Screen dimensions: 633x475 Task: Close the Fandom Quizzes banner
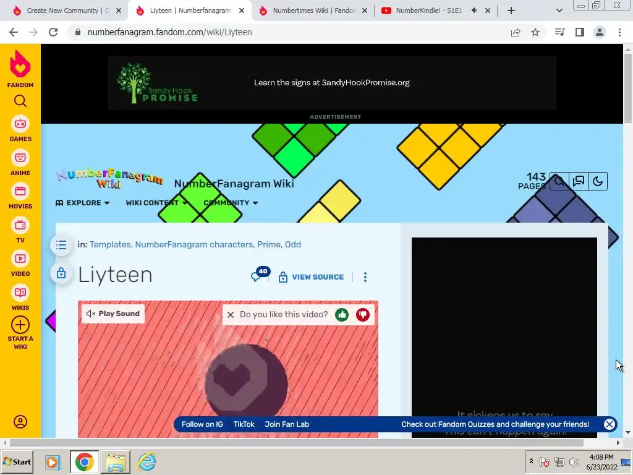(x=609, y=424)
